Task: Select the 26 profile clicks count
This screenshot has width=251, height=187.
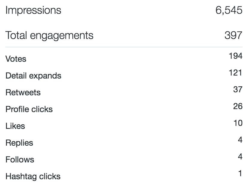Action: point(238,106)
